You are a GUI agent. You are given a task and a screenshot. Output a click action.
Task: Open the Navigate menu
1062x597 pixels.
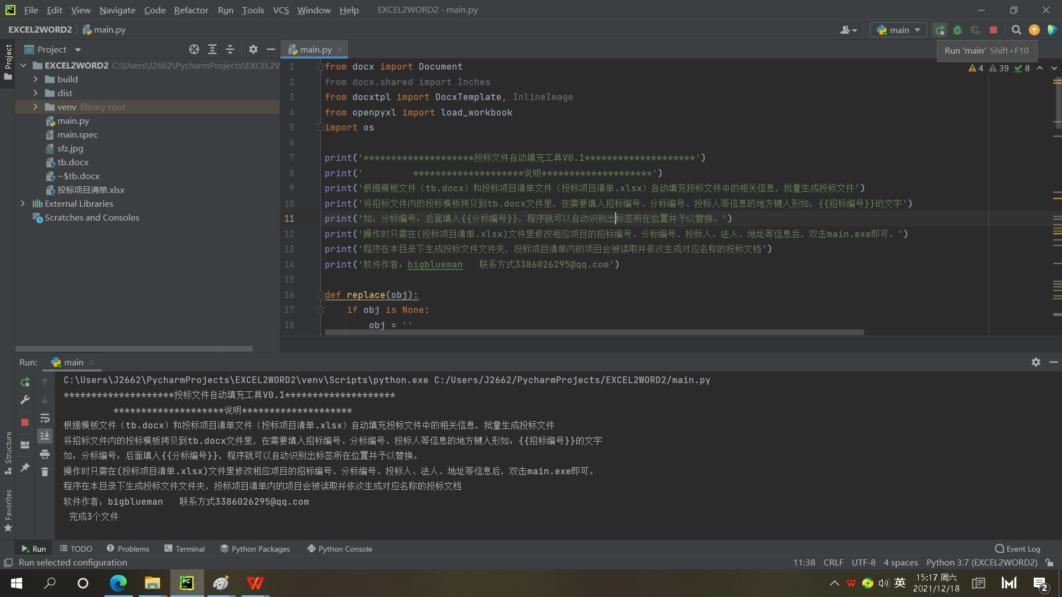[117, 10]
